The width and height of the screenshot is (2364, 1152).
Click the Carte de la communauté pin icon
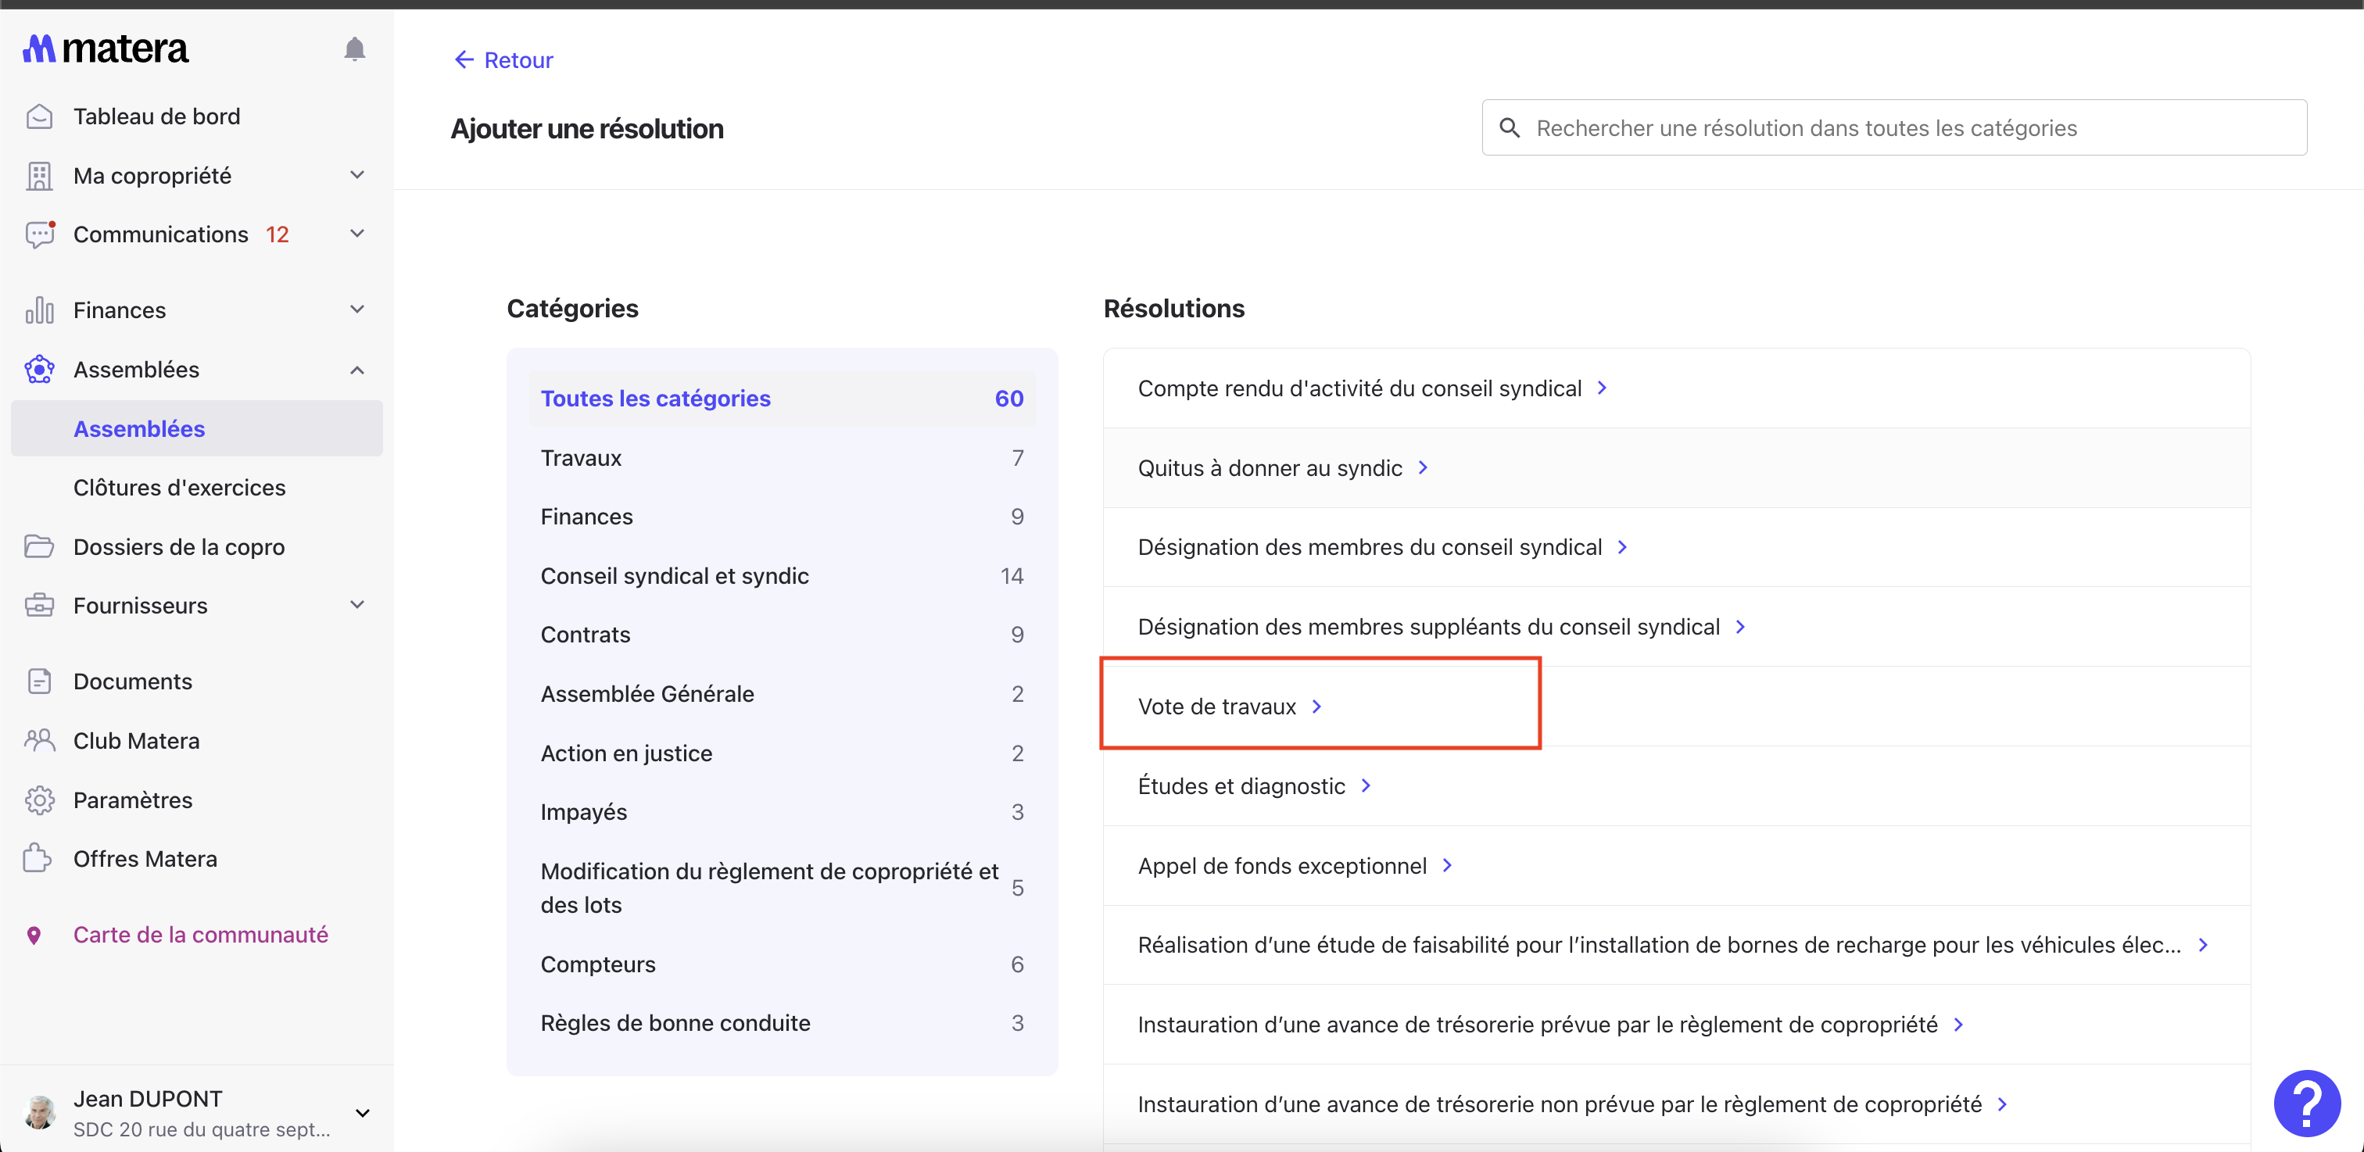point(34,935)
